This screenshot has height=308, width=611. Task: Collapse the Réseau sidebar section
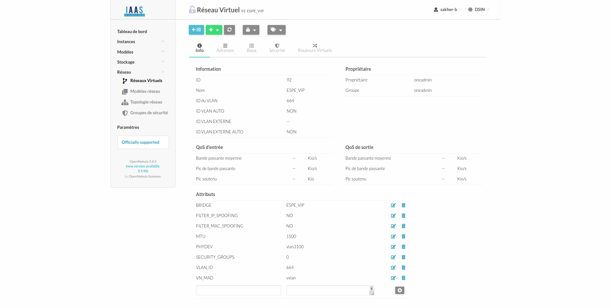point(140,72)
